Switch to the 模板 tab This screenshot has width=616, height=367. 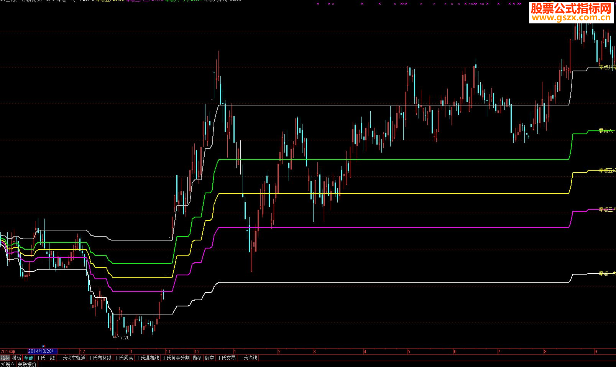pyautogui.click(x=17, y=358)
